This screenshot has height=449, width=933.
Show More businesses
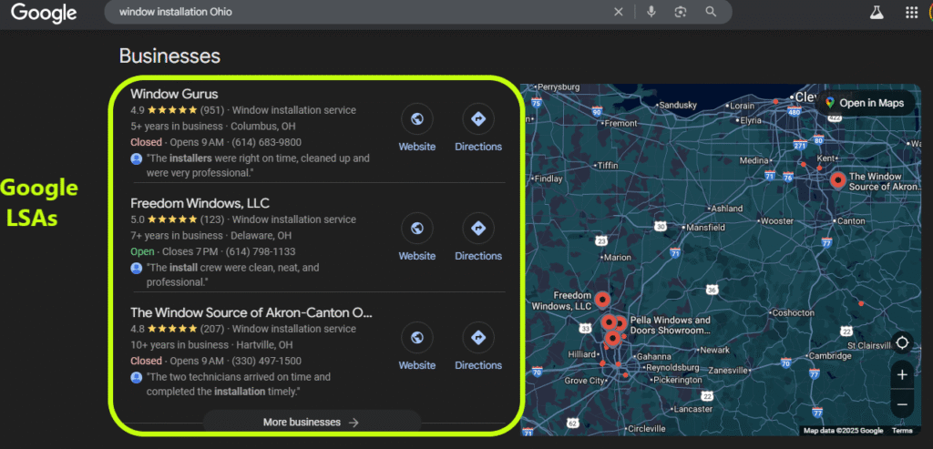312,423
